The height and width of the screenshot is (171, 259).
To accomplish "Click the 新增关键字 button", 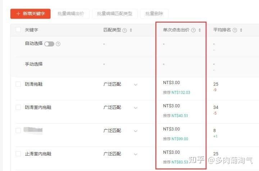I will point(30,14).
